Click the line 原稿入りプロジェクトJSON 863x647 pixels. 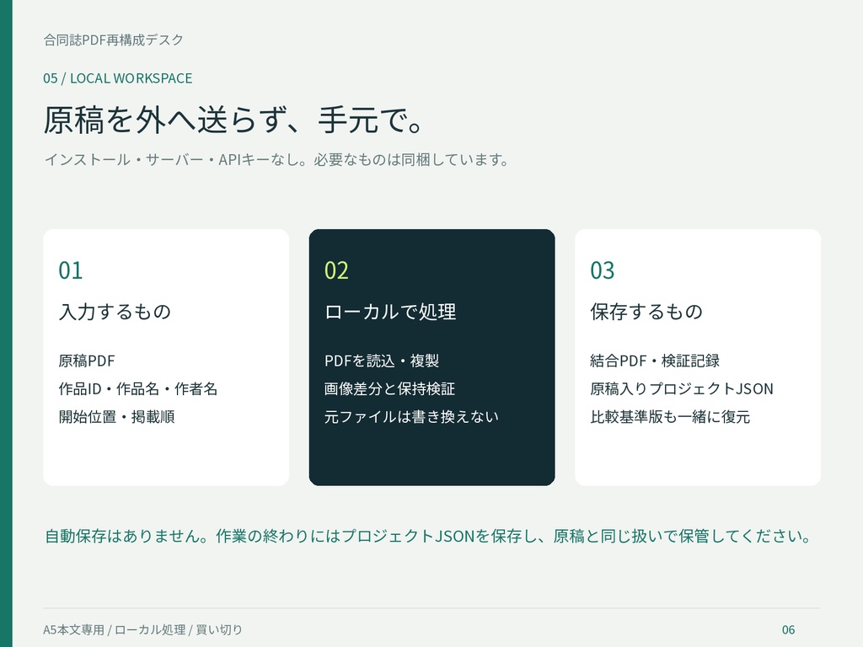coord(681,389)
